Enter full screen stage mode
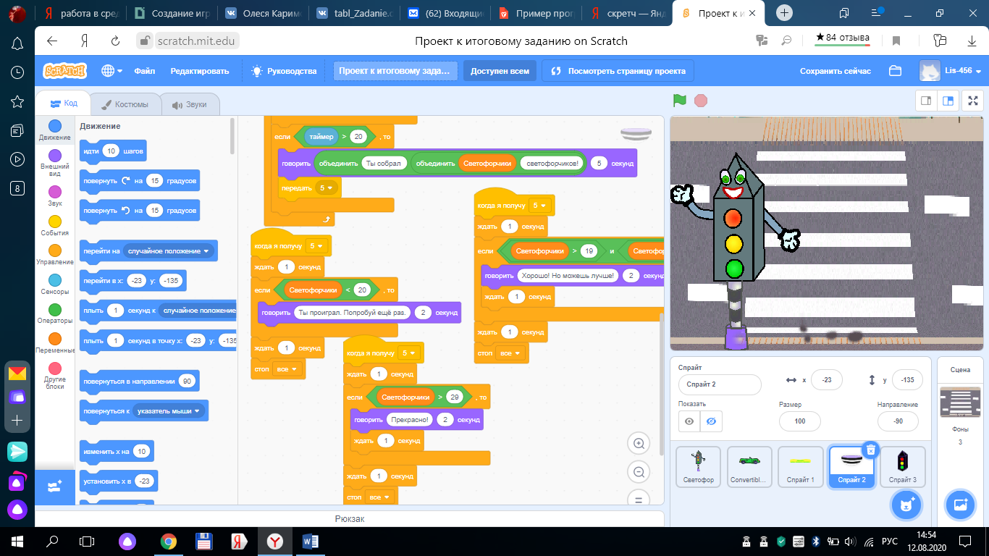This screenshot has width=989, height=556. click(x=973, y=101)
